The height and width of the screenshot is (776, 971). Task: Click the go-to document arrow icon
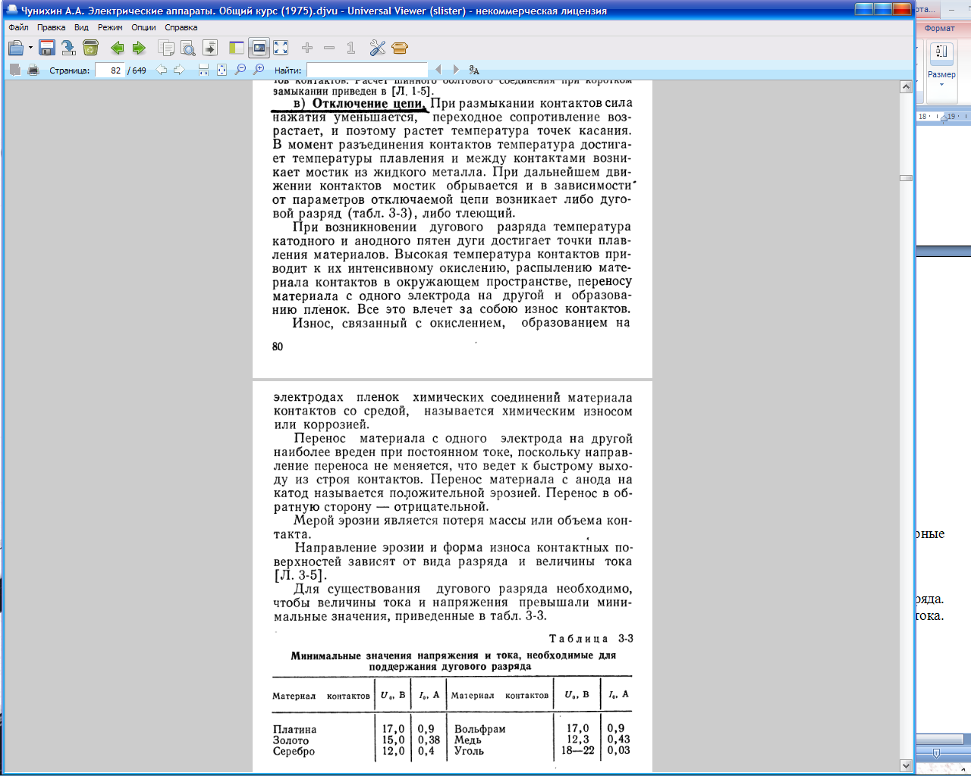(210, 48)
